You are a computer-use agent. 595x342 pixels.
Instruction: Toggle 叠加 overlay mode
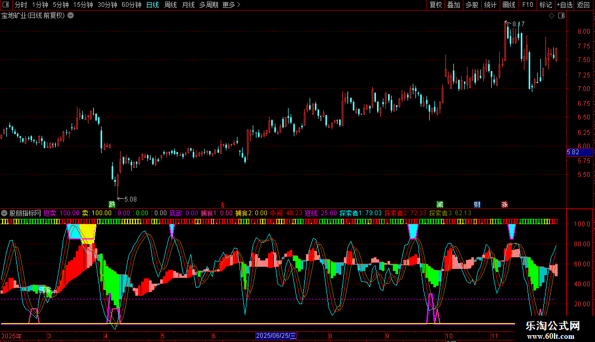[453, 5]
